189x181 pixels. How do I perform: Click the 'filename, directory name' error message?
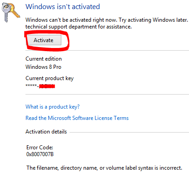[104, 168]
